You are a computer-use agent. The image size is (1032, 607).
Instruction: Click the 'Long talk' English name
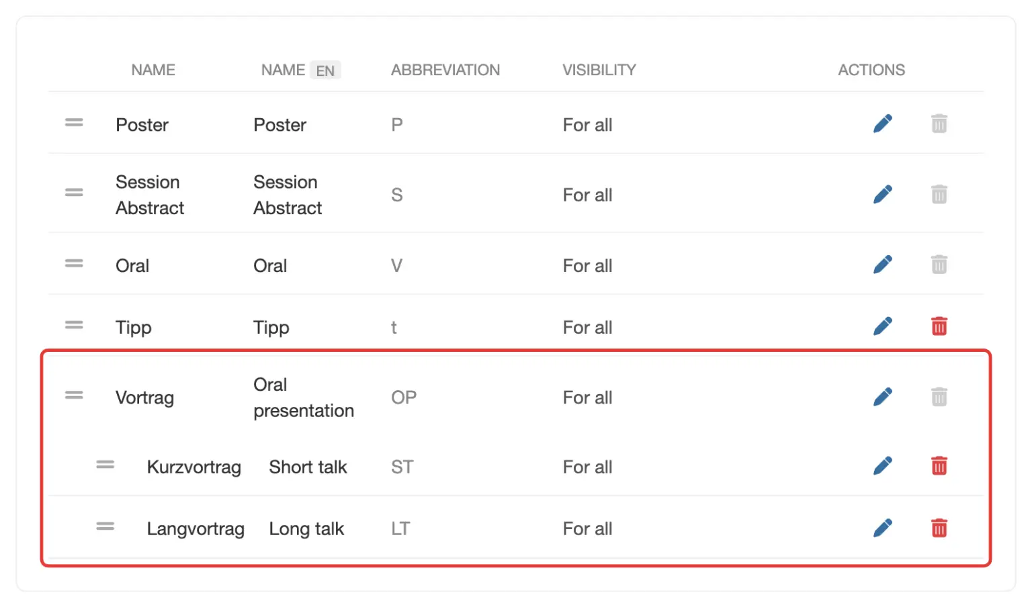(306, 529)
